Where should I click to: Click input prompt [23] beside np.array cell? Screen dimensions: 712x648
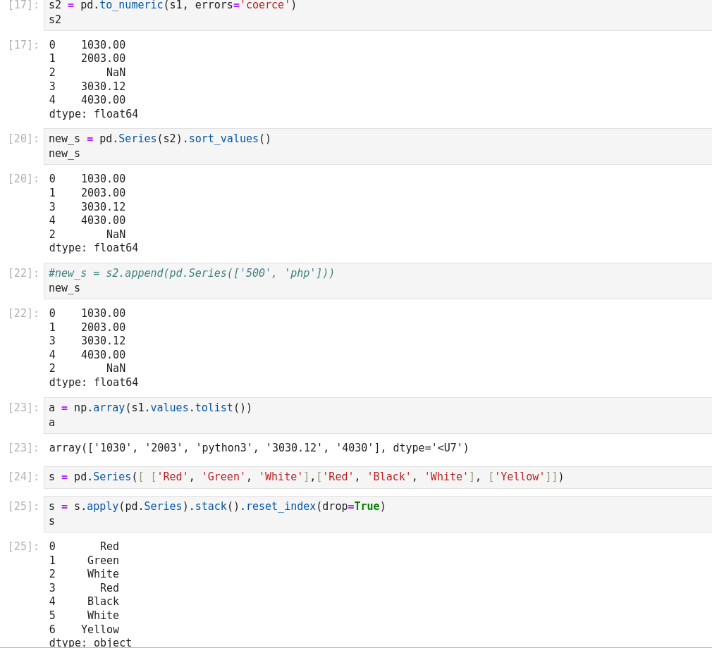[x=23, y=408]
